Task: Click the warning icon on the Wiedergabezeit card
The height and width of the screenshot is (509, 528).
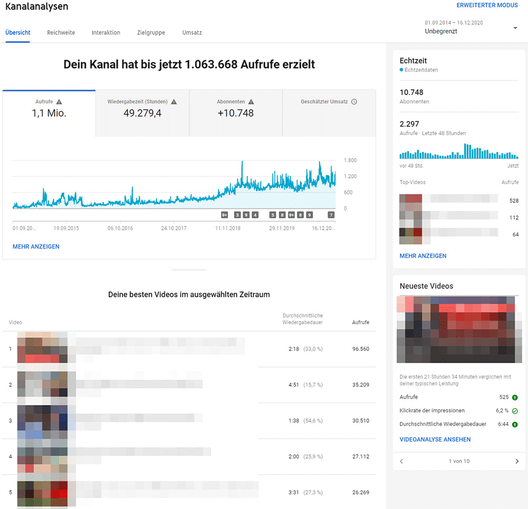Action: (173, 101)
